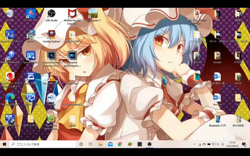Open Epson Photo+ Tool shortcut
The image size is (250, 156).
click(10, 35)
